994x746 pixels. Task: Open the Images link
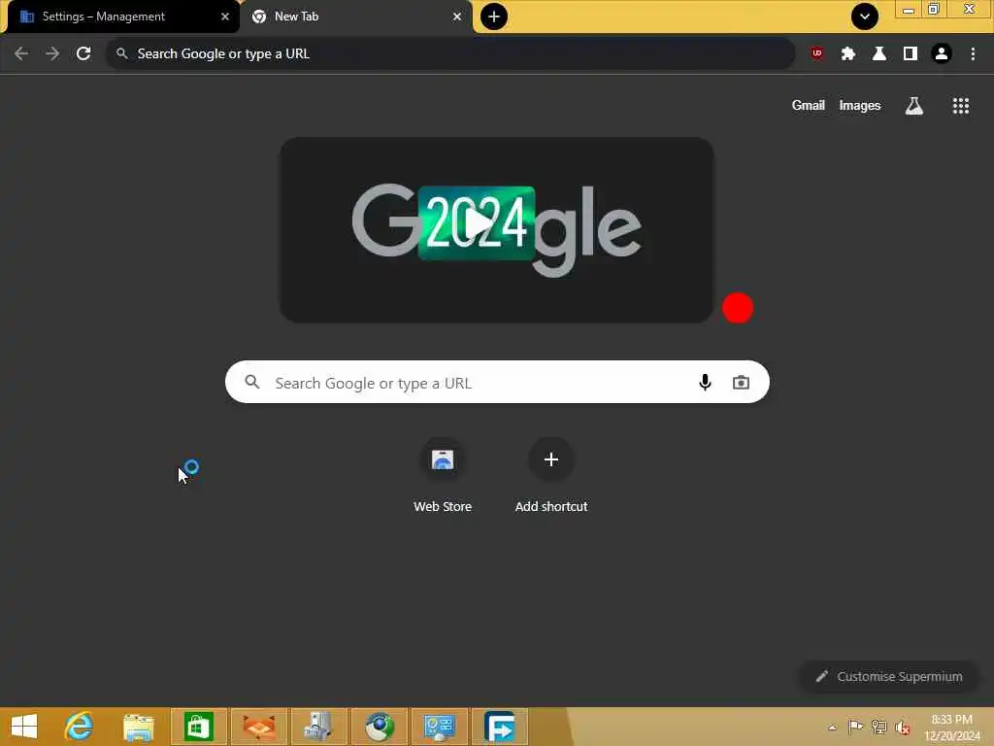tap(860, 105)
